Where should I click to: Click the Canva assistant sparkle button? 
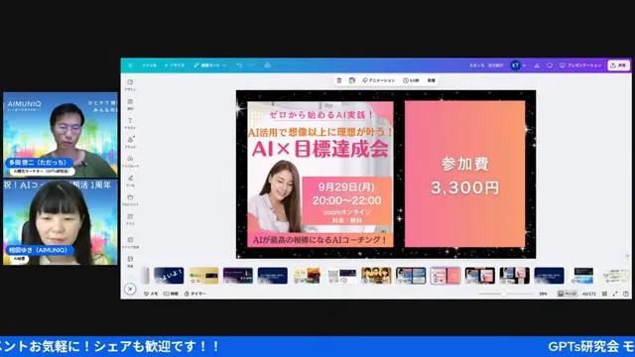pos(130,289)
